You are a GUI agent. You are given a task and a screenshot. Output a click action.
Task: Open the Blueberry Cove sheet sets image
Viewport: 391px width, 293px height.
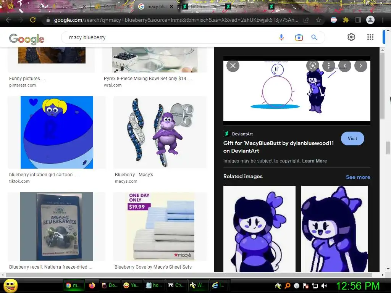(160, 227)
